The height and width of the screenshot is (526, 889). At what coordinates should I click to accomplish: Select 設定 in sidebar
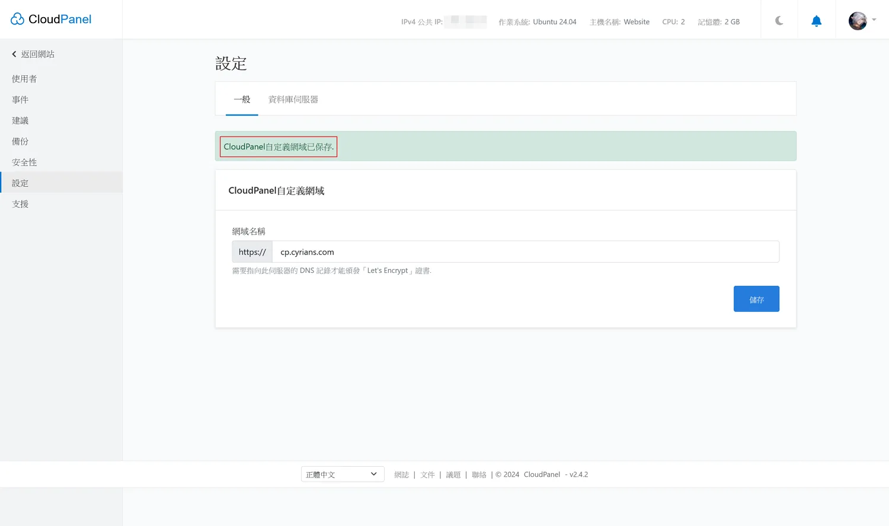pyautogui.click(x=20, y=183)
